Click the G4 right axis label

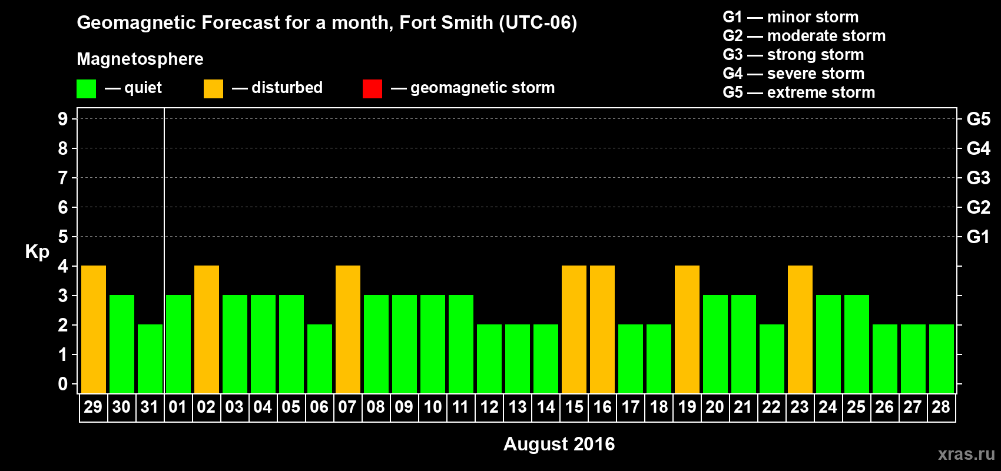click(979, 148)
